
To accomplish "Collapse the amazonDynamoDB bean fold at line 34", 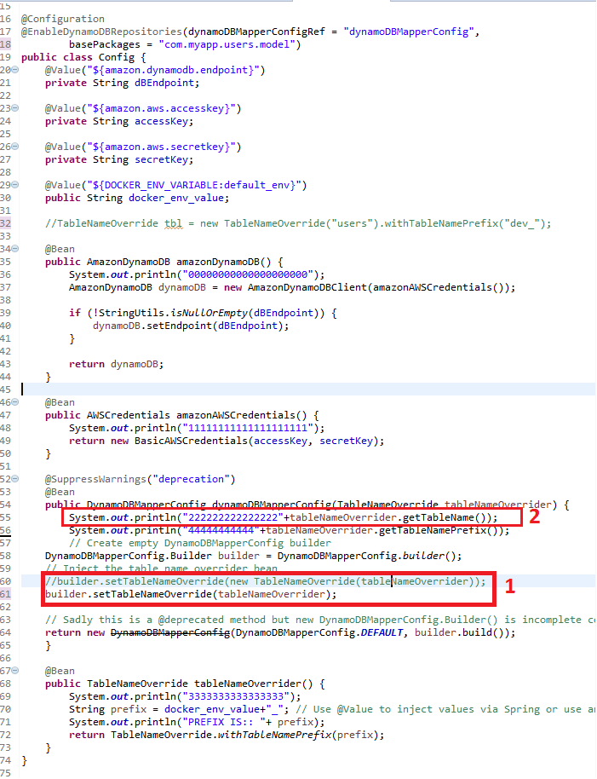I will click(15, 248).
